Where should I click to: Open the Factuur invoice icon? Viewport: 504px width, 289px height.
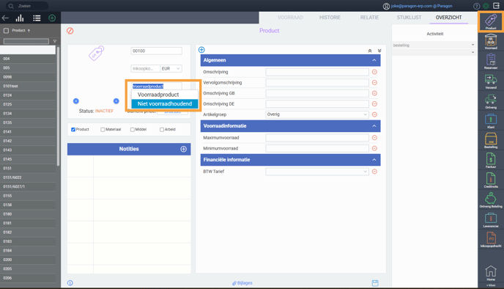(x=491, y=161)
